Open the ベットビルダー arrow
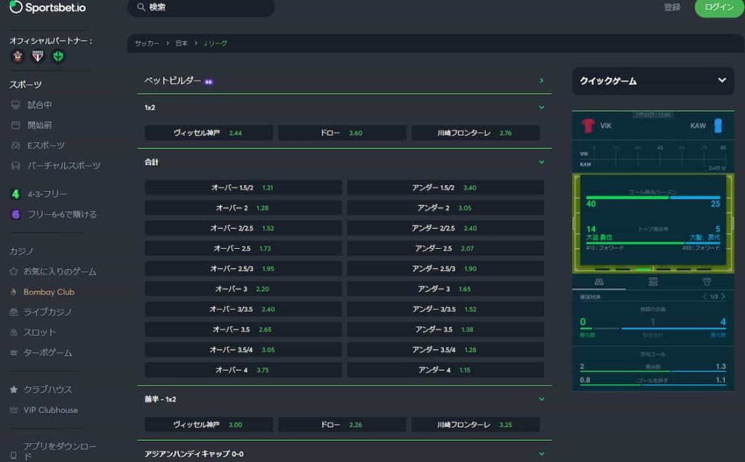The height and width of the screenshot is (462, 745). click(541, 81)
